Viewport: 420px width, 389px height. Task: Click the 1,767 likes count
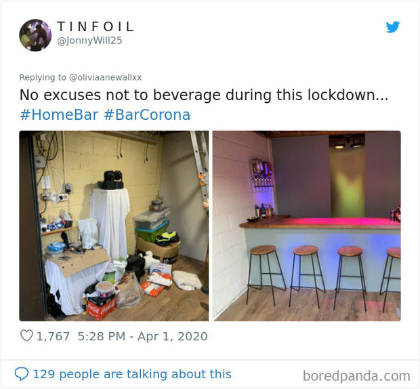(x=53, y=336)
